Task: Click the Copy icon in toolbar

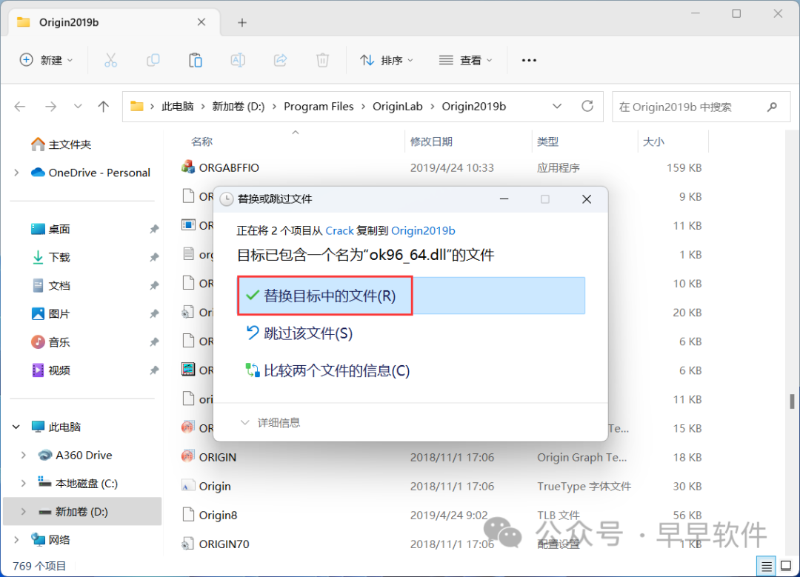Action: coord(153,60)
